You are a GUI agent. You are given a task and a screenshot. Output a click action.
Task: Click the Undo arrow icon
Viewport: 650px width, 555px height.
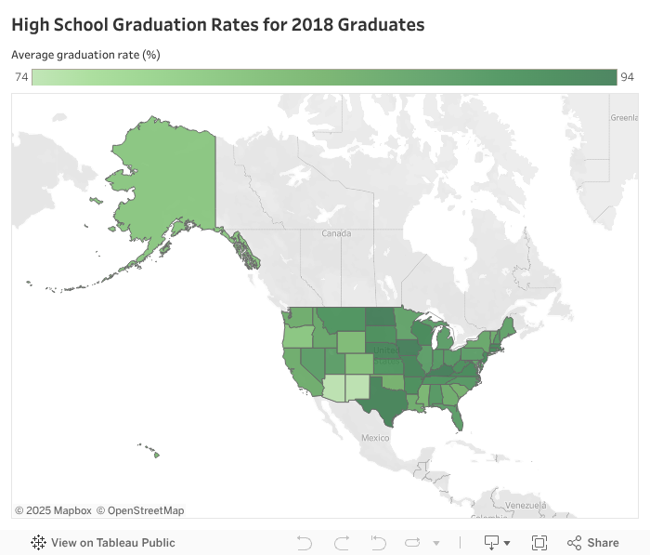tap(304, 543)
